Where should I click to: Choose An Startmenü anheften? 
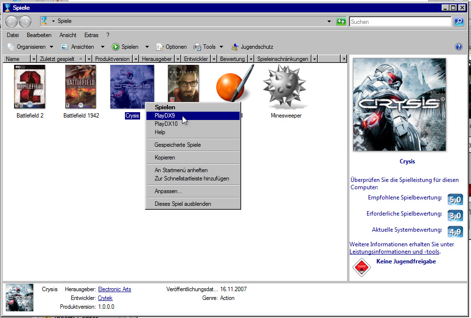(193, 170)
